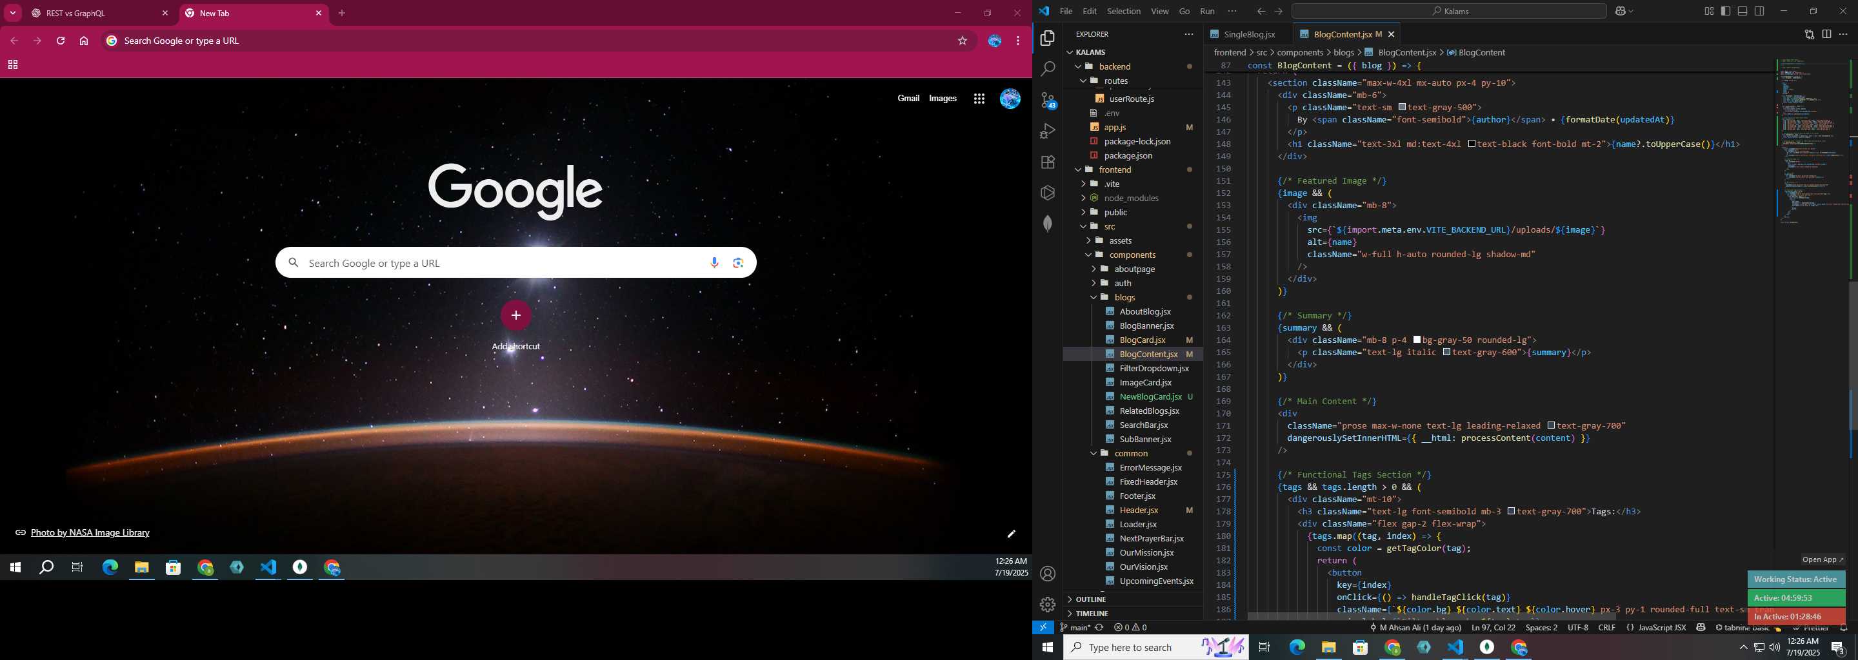Open the MongoDB leaf view in activity bar
Viewport: 1858px width, 660px height.
1047,224
